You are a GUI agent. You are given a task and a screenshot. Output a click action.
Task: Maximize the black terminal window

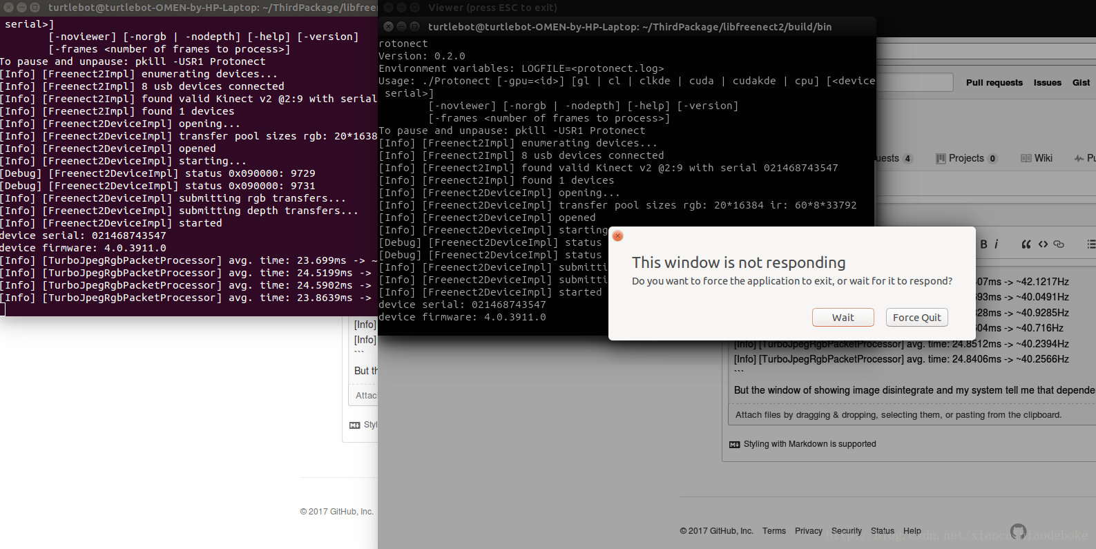pos(414,26)
